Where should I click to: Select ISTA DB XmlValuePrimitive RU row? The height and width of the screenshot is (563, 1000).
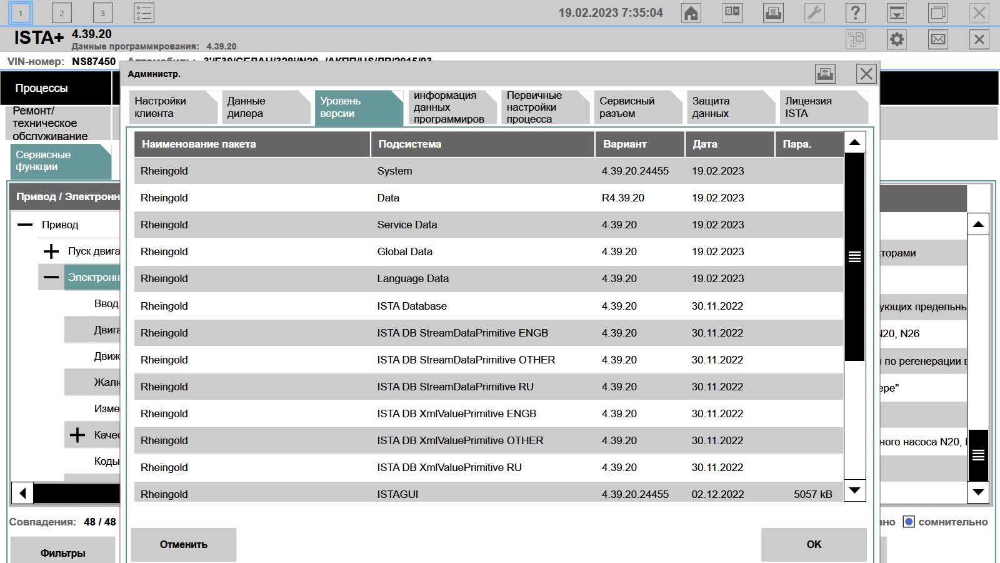pyautogui.click(x=489, y=467)
